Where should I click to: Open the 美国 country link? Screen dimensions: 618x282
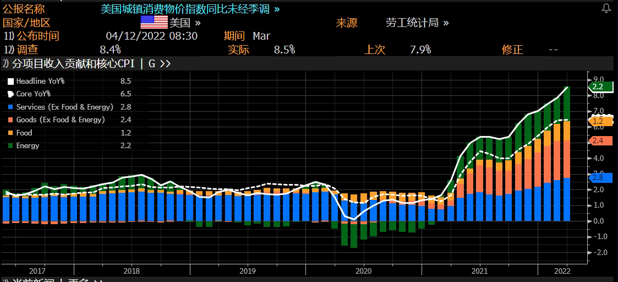185,23
